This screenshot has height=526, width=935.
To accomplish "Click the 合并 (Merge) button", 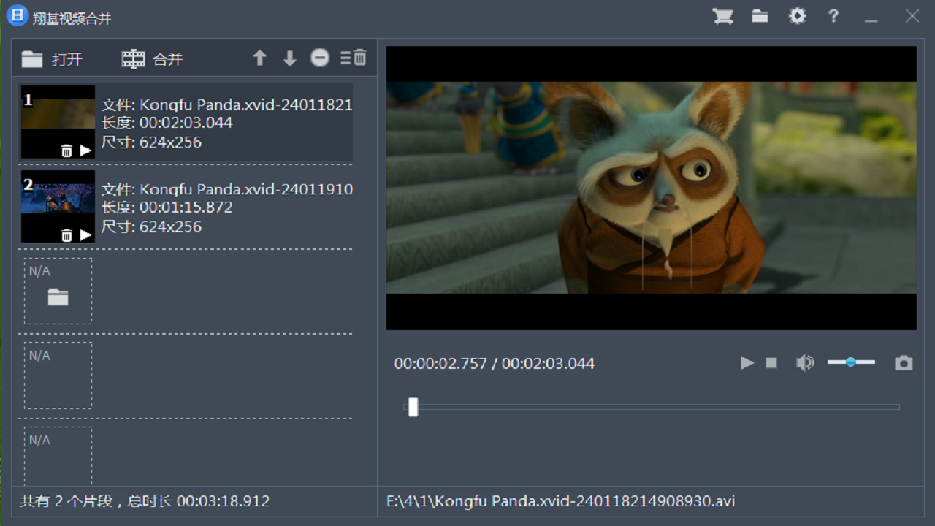I will 152,59.
